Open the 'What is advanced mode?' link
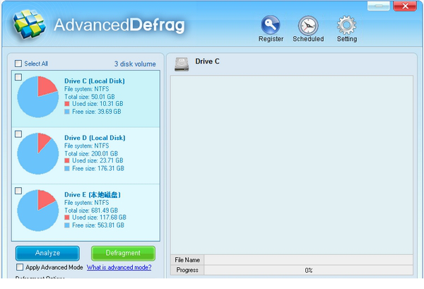424x289 pixels. click(x=119, y=267)
